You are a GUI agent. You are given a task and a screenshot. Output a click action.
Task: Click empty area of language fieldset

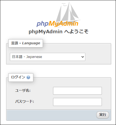coord(98,57)
